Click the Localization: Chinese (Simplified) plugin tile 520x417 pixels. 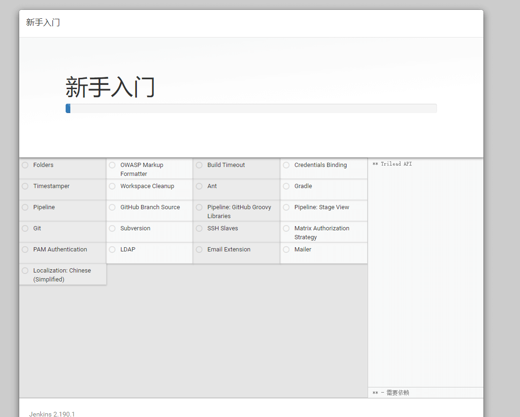click(x=62, y=274)
